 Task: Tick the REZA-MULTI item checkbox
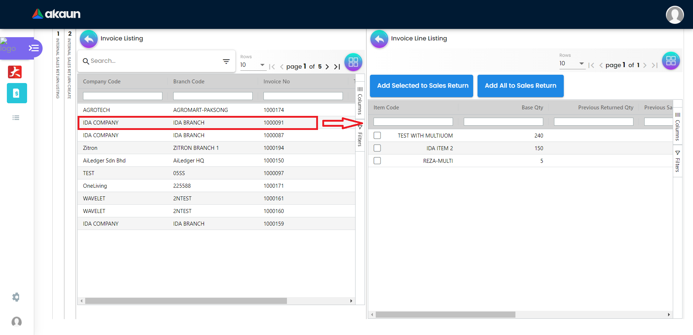377,161
